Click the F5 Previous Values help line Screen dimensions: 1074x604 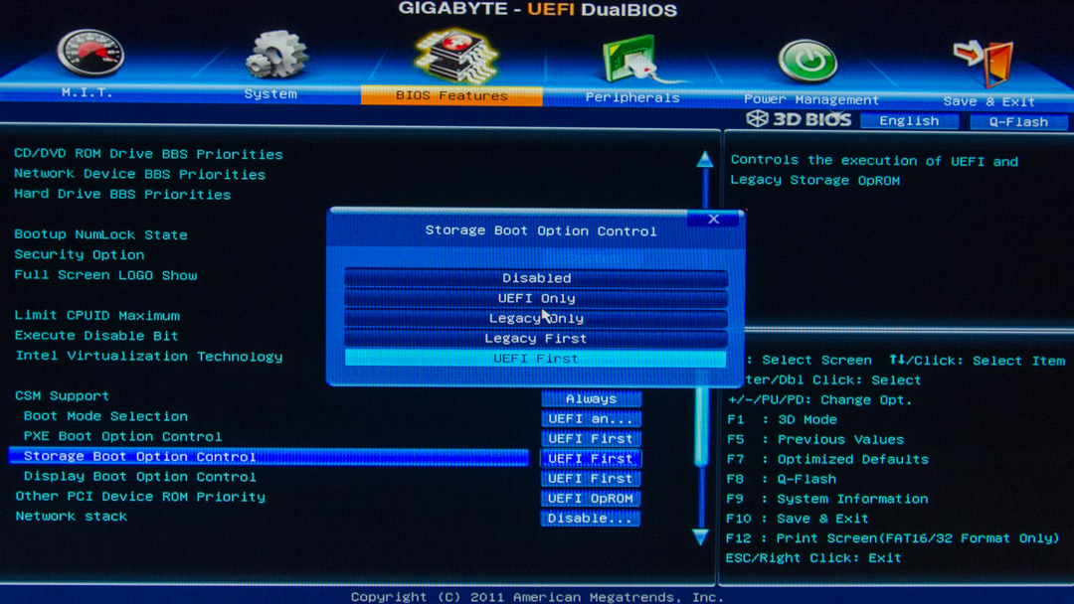pyautogui.click(x=815, y=439)
